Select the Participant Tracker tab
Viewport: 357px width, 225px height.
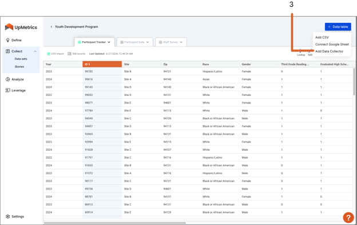[x=94, y=42]
